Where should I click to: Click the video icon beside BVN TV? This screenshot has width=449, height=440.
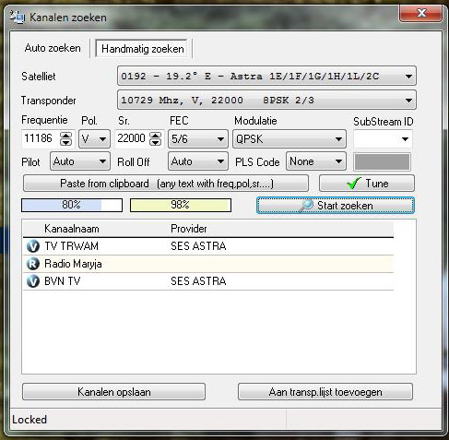click(33, 281)
